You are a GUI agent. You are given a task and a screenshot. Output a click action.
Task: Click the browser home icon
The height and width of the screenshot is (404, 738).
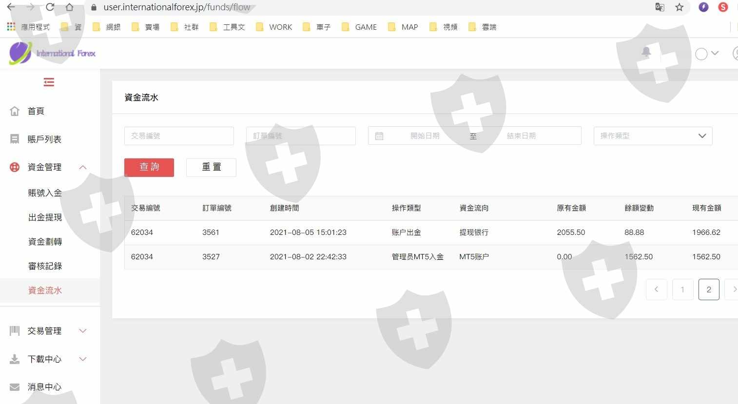tap(69, 7)
